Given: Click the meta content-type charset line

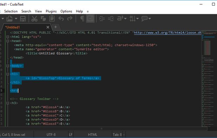Looking at the screenshot, I should click(86, 45).
